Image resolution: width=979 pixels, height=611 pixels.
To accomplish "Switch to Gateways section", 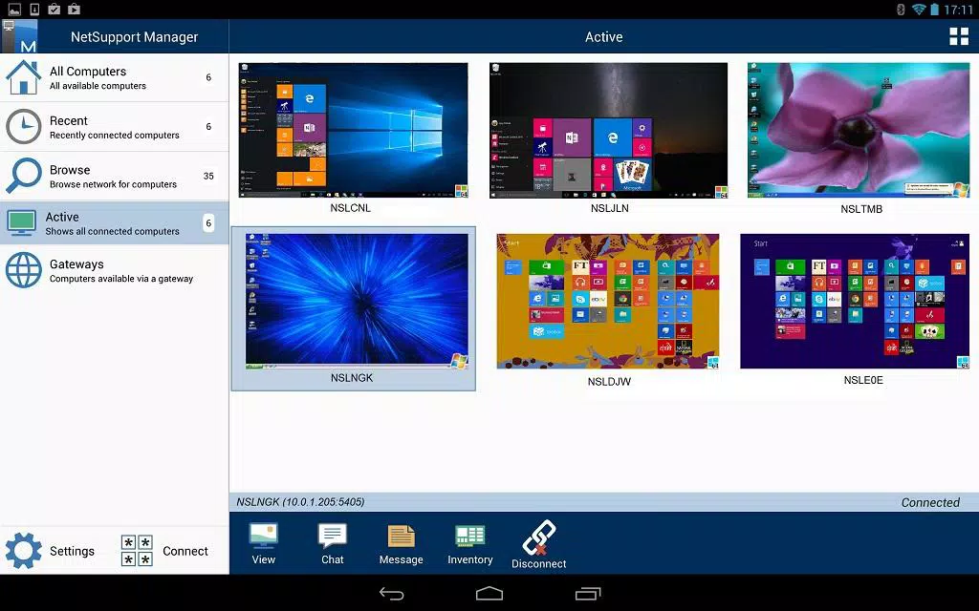I will click(x=115, y=270).
